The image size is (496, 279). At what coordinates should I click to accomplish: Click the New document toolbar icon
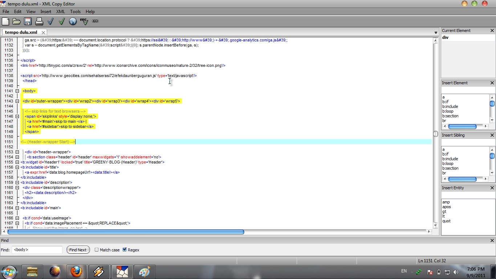(x=5, y=21)
